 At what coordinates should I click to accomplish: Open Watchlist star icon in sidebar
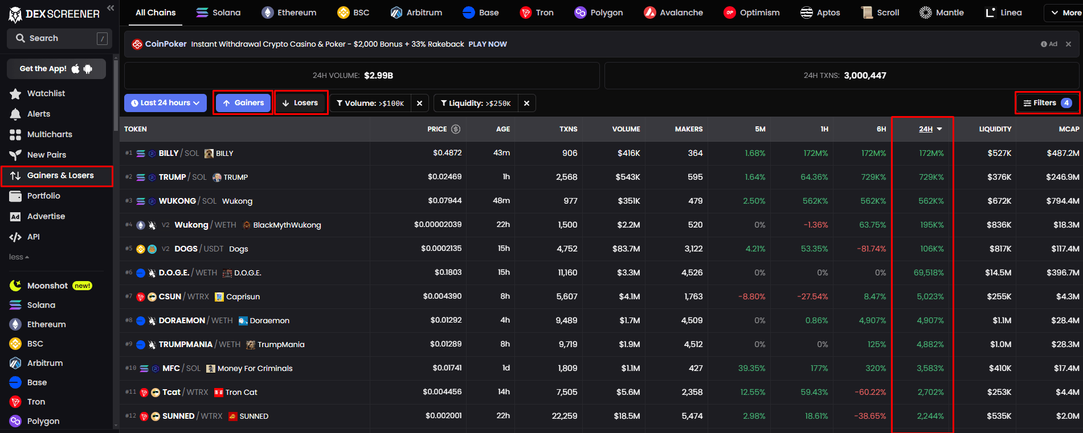pos(15,93)
